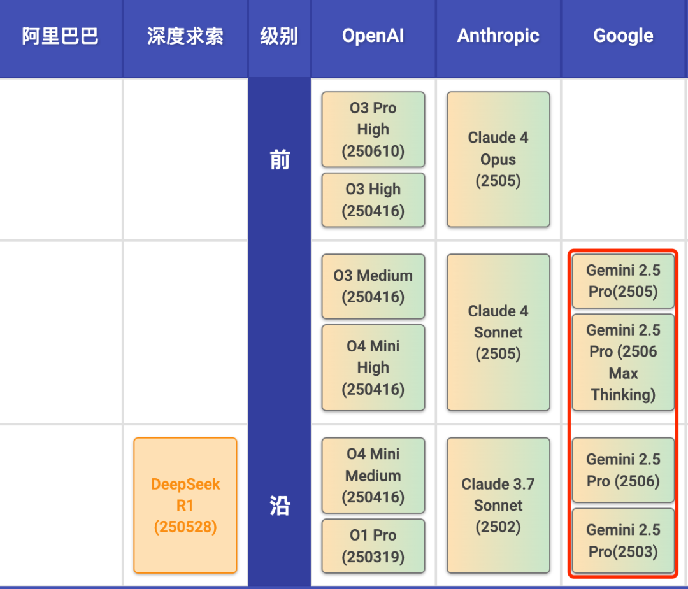Click the O4 Mini High (250416) card
688x589 pixels.
pos(373,367)
